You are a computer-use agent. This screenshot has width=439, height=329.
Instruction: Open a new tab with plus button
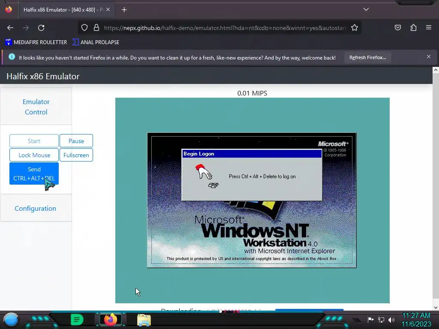coord(124,10)
